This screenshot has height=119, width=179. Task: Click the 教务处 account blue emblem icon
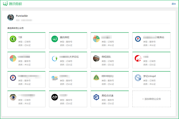point(138,39)
